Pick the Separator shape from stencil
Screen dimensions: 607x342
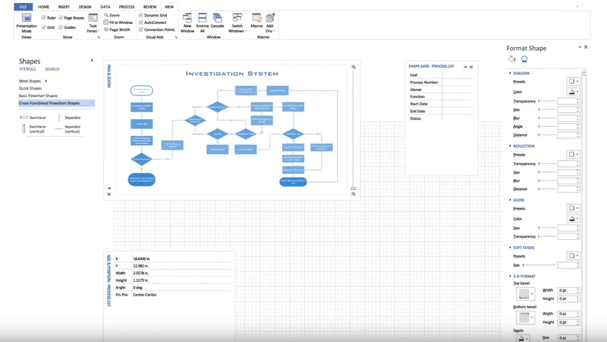click(x=70, y=118)
